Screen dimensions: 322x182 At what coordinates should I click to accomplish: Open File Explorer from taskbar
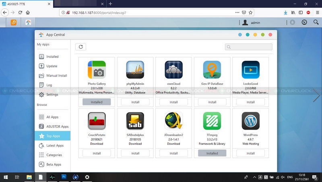point(29,177)
